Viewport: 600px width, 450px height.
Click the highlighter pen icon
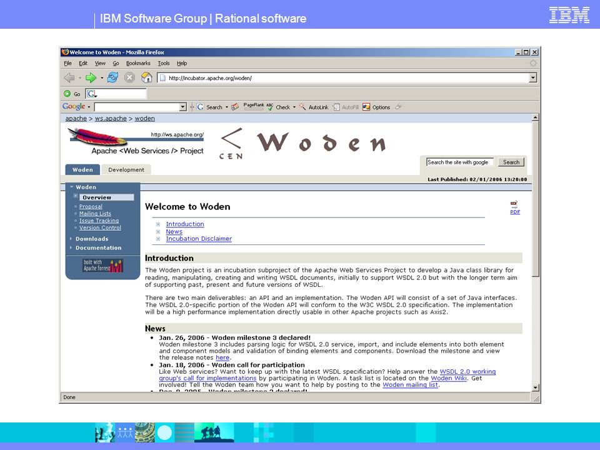(398, 107)
